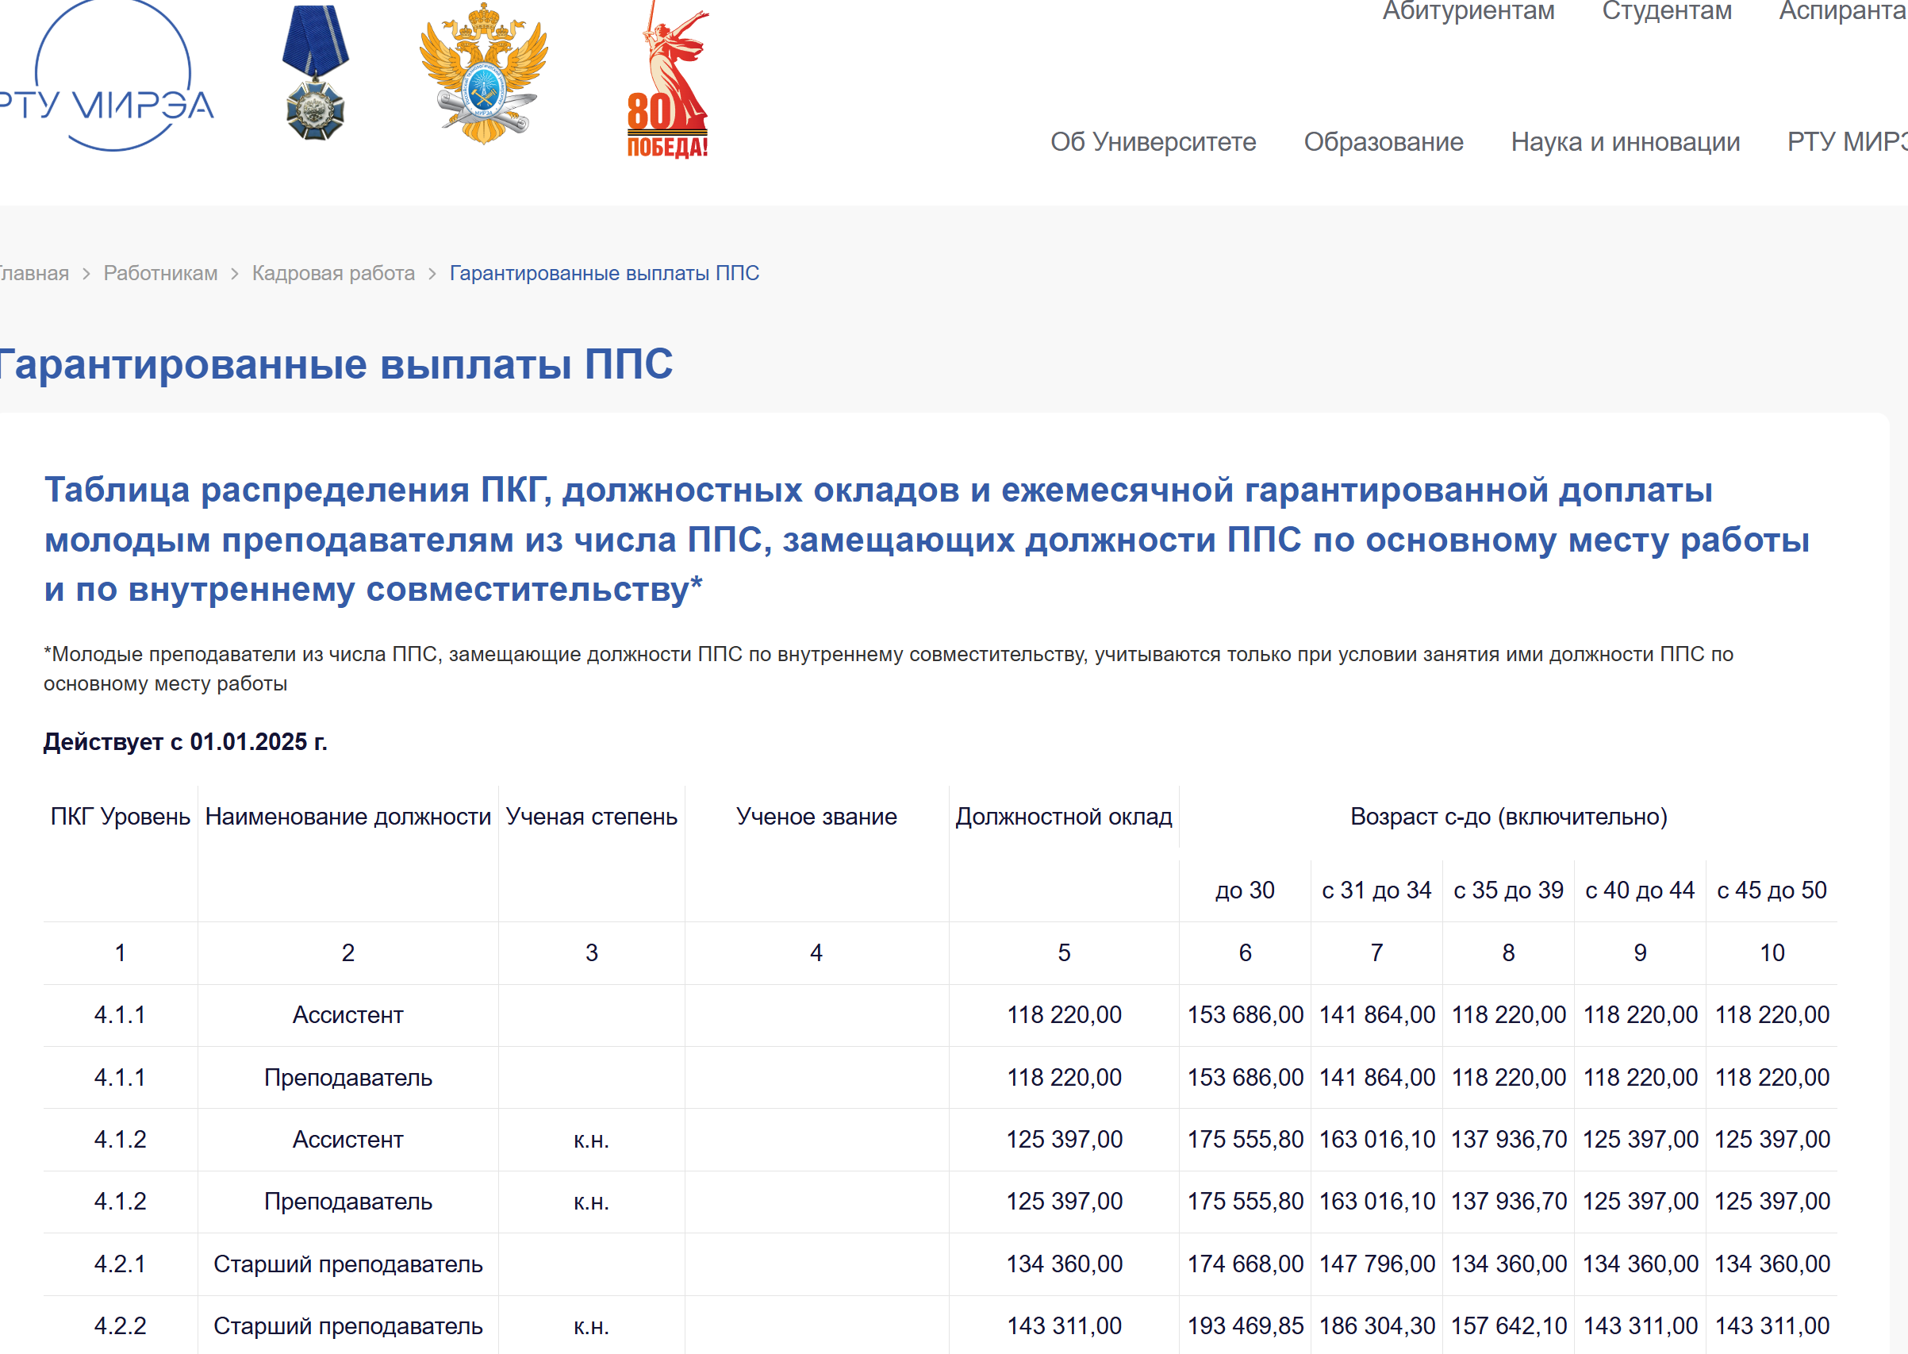Go to Работникам breadcrumb link
The width and height of the screenshot is (1908, 1354).
point(160,274)
